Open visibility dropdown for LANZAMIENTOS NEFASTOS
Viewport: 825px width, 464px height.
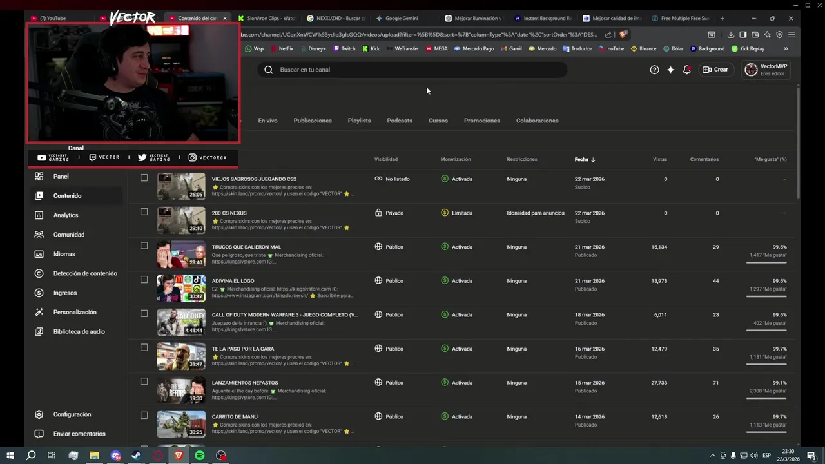click(x=389, y=383)
